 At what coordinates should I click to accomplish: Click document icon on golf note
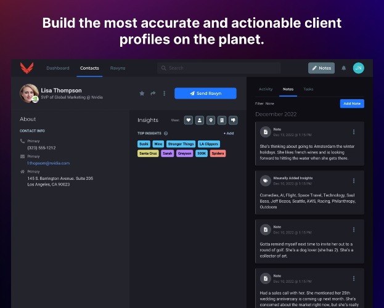(266, 230)
